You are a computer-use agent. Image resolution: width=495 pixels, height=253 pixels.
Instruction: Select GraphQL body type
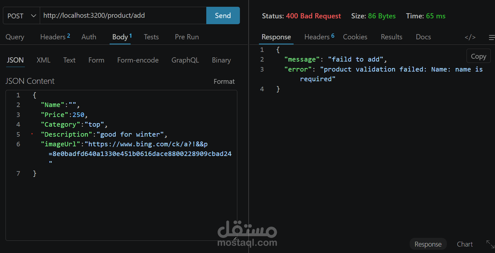pyautogui.click(x=185, y=60)
